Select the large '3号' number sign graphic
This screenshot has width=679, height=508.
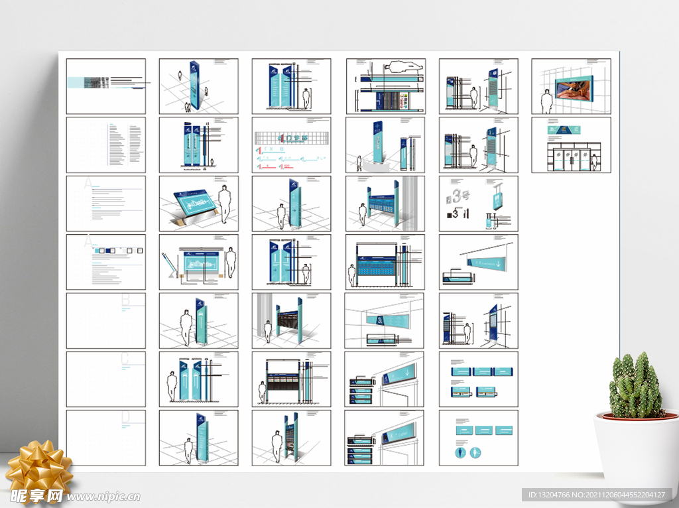458,196
